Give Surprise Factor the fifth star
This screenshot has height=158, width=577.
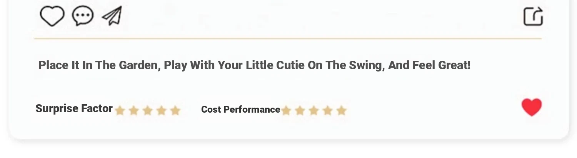175,111
